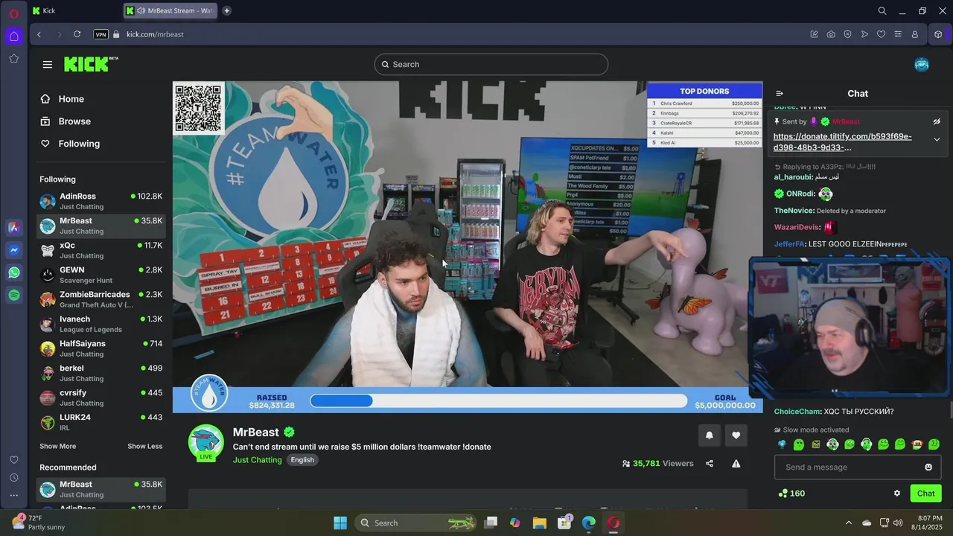The image size is (953, 536).
Task: Open Spotify in the Opera sidebar
Action: pos(13,296)
